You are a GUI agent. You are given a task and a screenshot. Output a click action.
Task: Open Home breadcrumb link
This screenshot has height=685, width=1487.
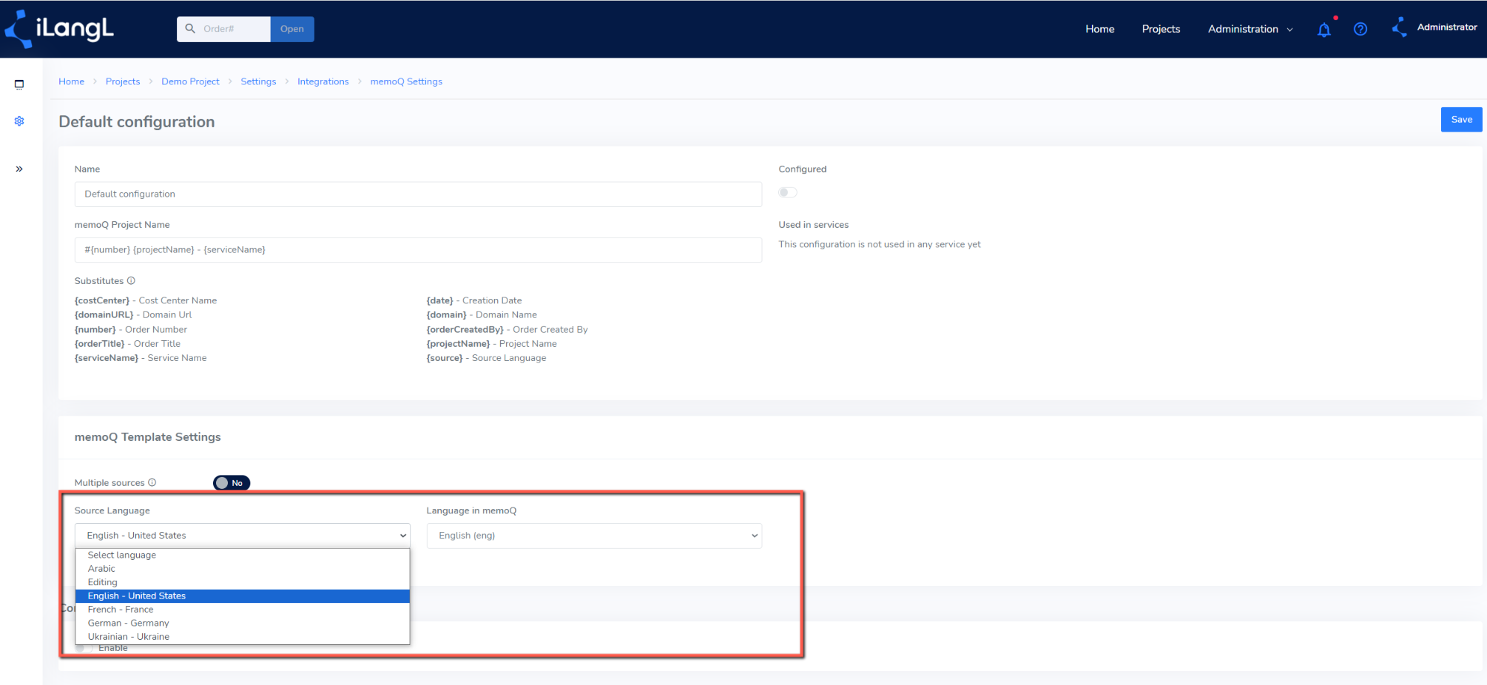click(x=72, y=81)
